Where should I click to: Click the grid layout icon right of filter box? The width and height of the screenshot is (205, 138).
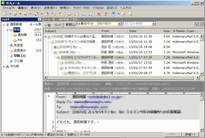[196, 24]
